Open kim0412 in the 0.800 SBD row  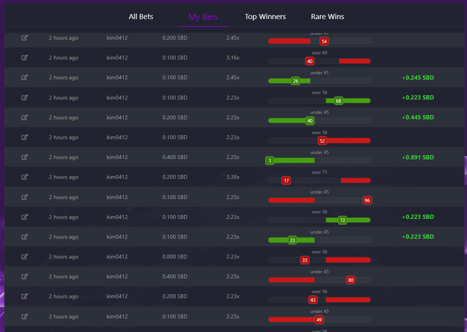click(117, 257)
